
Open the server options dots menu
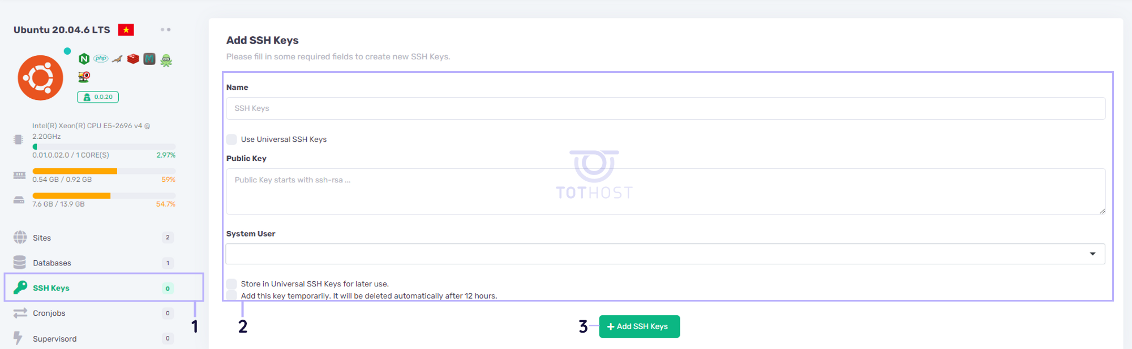tap(165, 30)
